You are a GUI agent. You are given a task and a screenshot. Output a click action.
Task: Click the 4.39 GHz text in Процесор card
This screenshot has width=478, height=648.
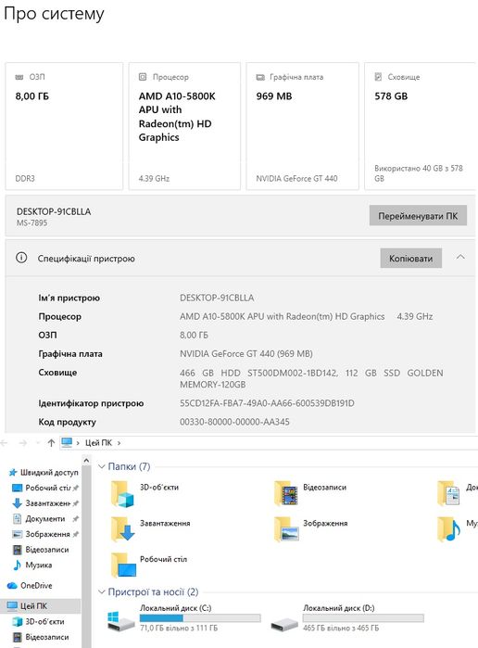[154, 179]
